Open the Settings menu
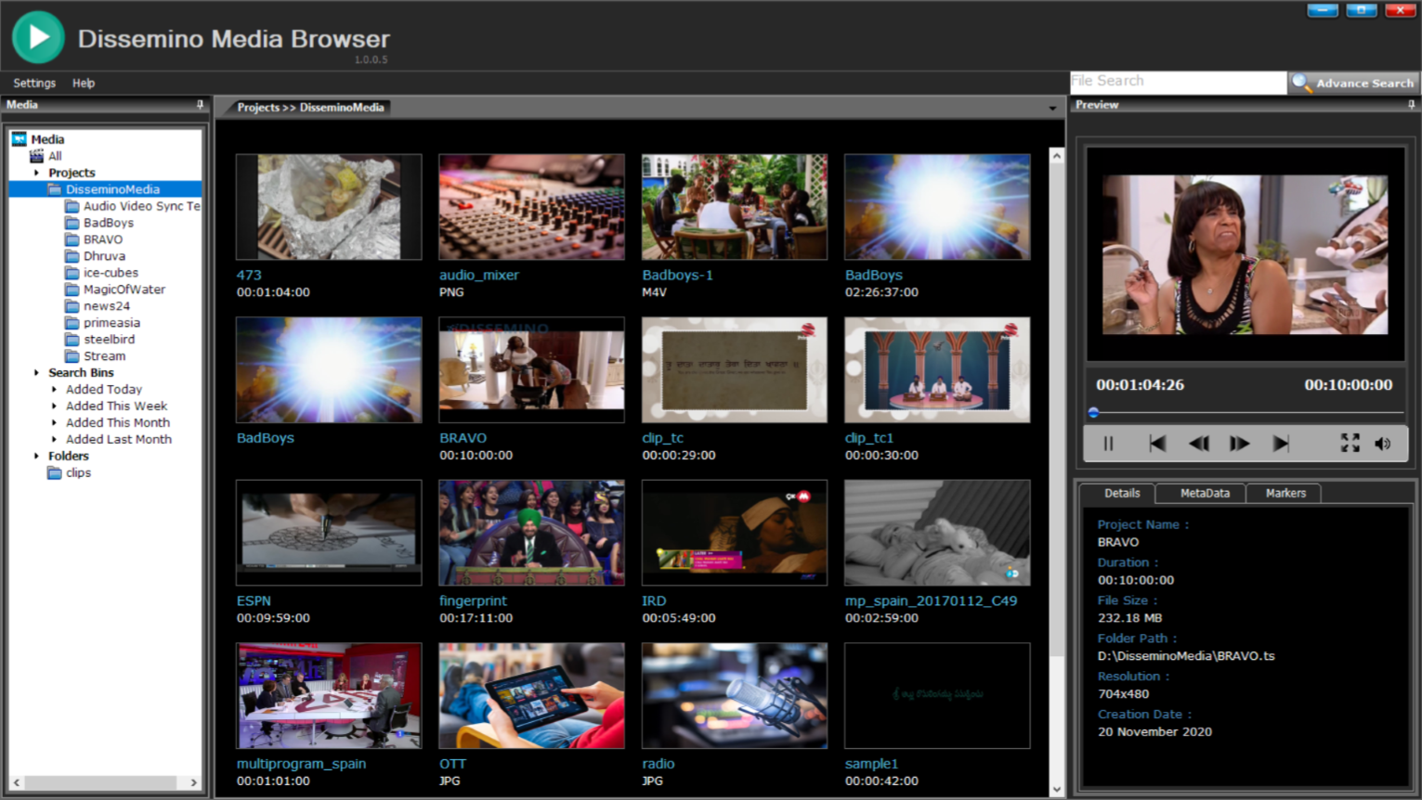The width and height of the screenshot is (1422, 800). click(x=34, y=83)
